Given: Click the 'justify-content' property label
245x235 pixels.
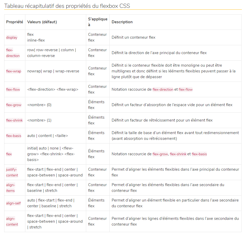Looking at the screenshot, I should pos(12,172).
